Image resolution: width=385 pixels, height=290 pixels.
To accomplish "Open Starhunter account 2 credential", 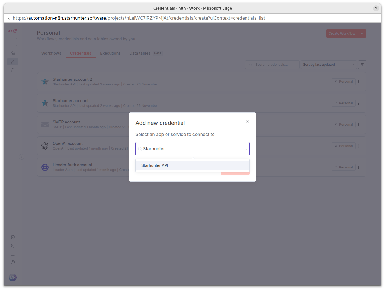I will click(202, 82).
